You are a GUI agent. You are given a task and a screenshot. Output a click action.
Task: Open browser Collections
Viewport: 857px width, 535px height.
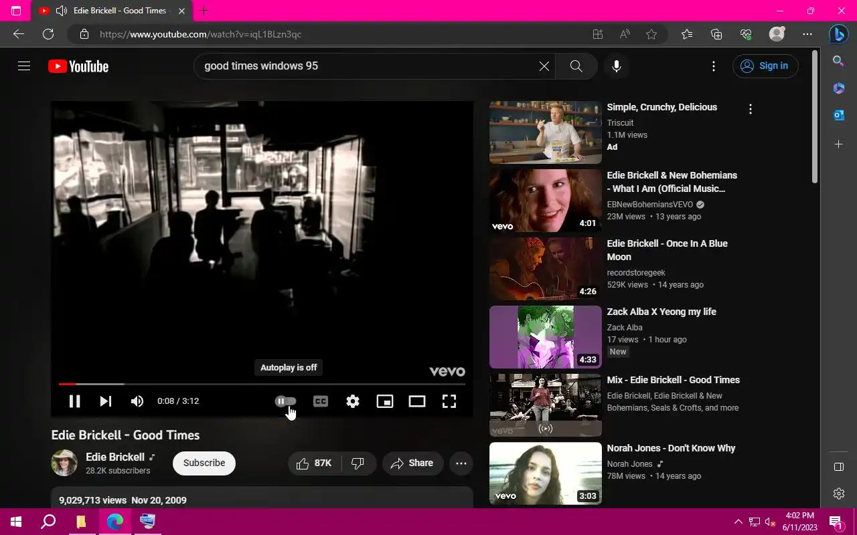(x=716, y=34)
